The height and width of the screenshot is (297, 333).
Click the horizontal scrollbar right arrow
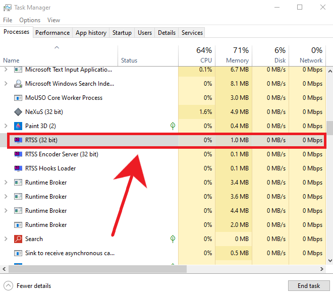322,269
